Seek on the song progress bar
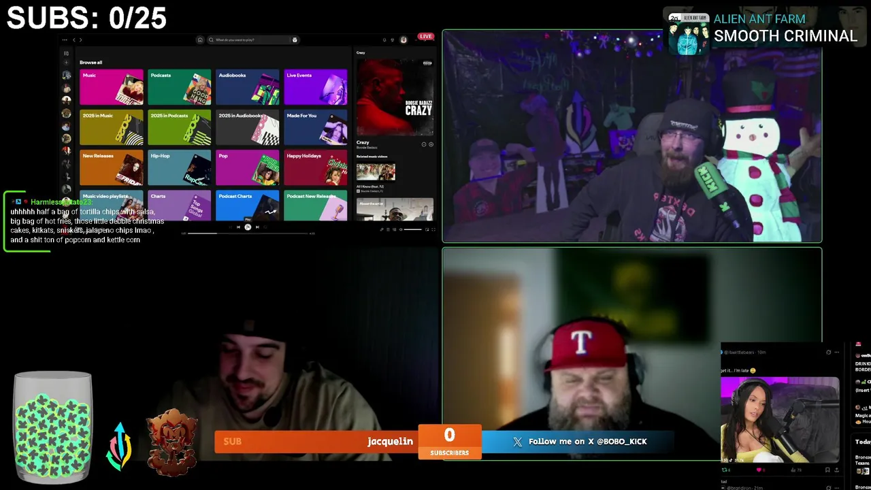Screen dimensions: 871x490 [x=248, y=233]
